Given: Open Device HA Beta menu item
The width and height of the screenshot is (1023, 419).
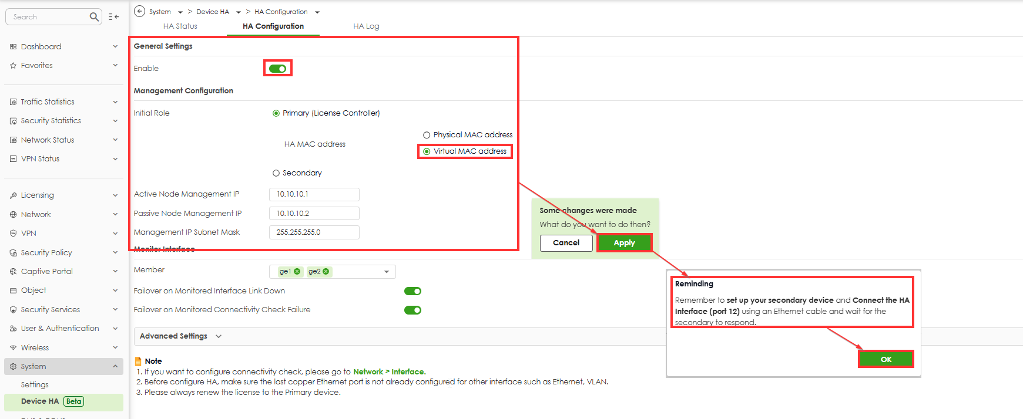Looking at the screenshot, I should [63, 401].
